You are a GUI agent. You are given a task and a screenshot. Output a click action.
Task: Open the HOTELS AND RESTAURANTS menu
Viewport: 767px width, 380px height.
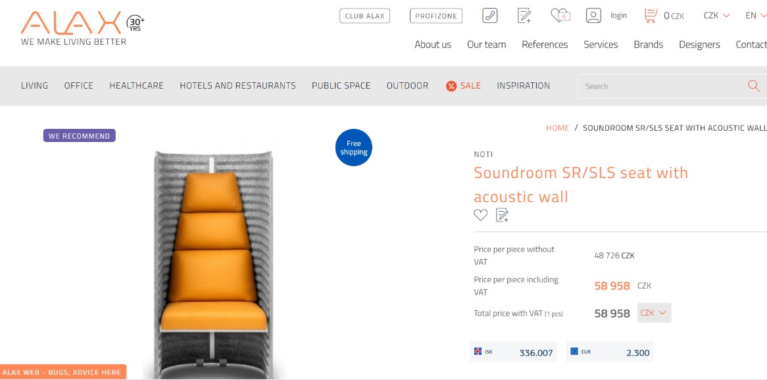pyautogui.click(x=237, y=85)
